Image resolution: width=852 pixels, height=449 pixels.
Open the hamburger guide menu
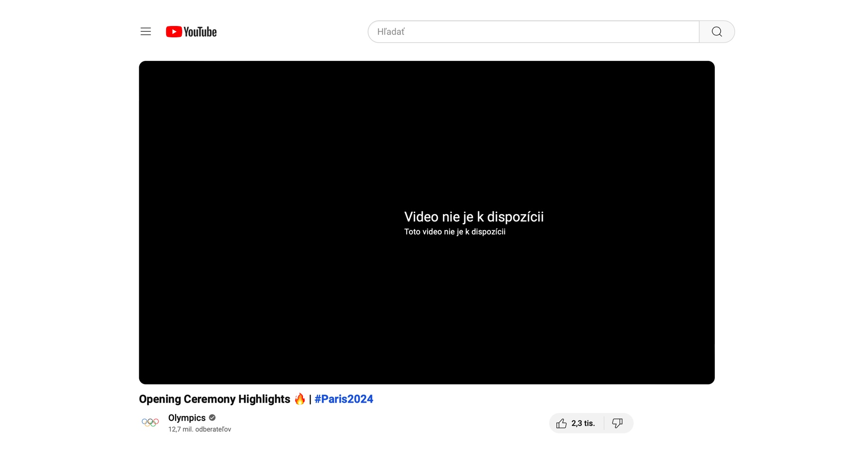point(145,32)
